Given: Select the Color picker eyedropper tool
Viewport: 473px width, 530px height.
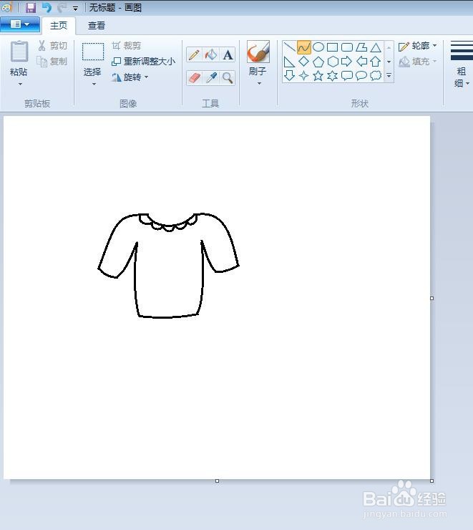Looking at the screenshot, I should pos(211,78).
